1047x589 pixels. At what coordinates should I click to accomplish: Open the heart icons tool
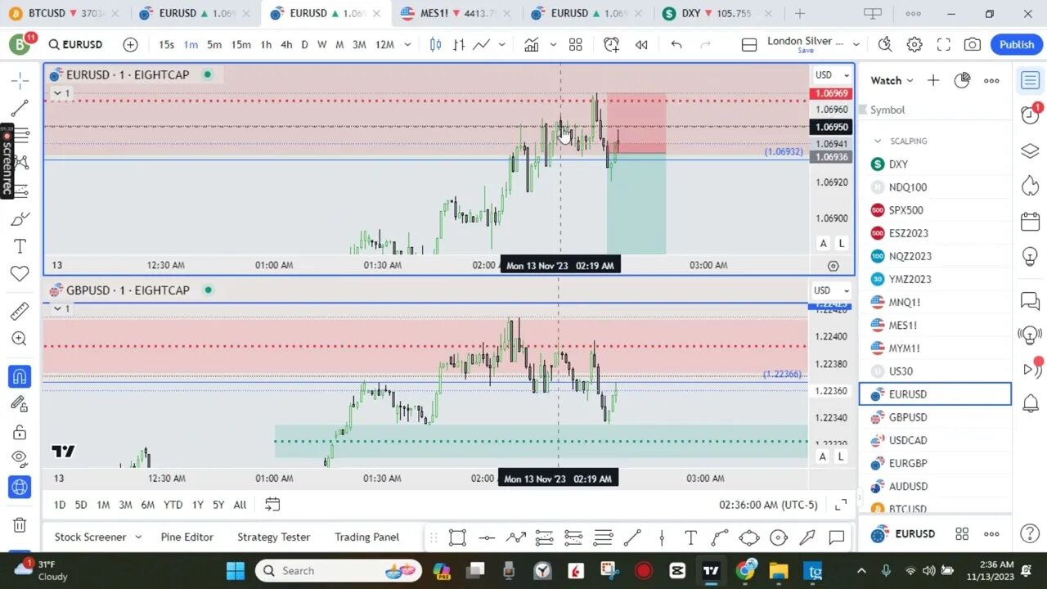(20, 273)
